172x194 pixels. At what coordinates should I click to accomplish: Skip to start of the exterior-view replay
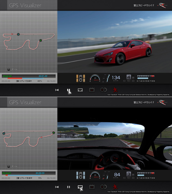57,90
